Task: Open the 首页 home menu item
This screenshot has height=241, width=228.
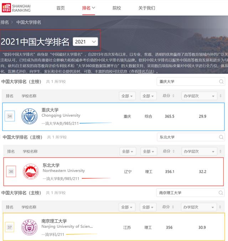Action: [x=61, y=8]
